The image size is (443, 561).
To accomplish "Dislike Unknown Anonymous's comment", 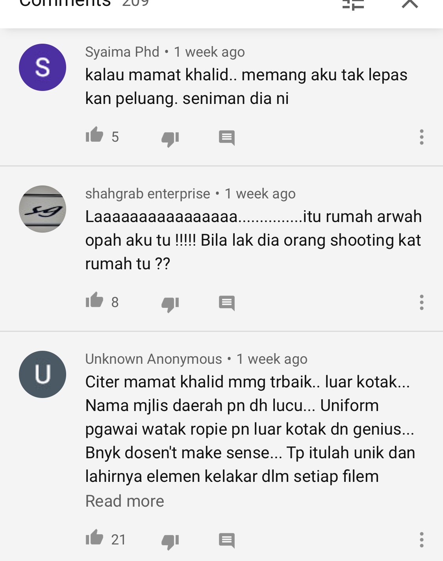I will tap(170, 541).
